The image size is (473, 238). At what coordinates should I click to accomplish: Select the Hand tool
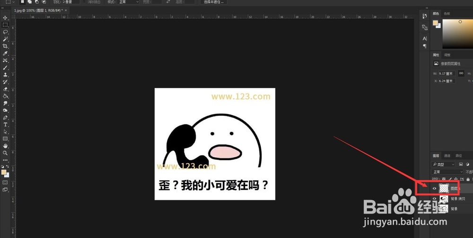coord(5,146)
